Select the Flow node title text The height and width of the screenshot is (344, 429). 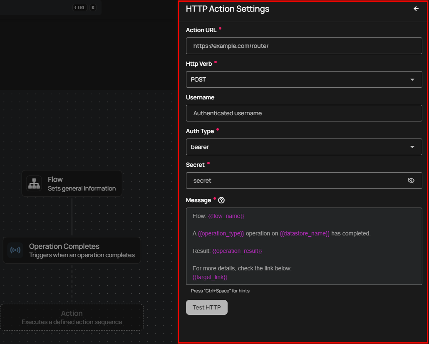(55, 179)
